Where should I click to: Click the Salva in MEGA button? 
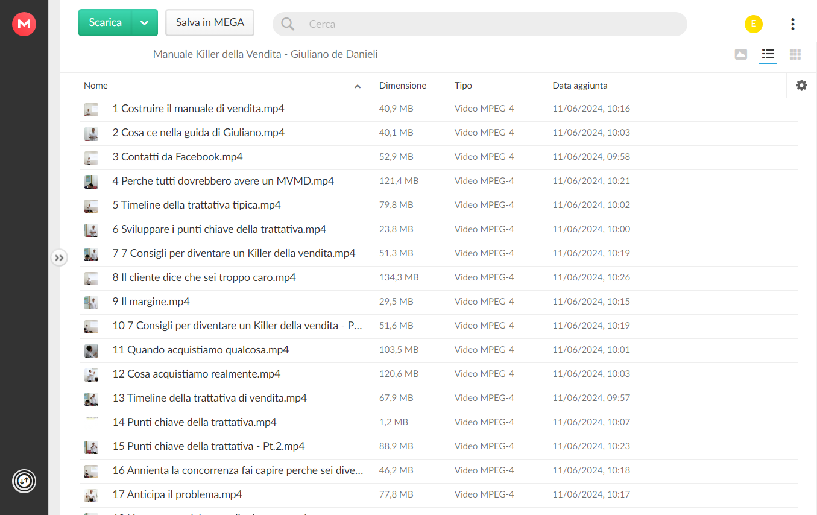coord(210,23)
